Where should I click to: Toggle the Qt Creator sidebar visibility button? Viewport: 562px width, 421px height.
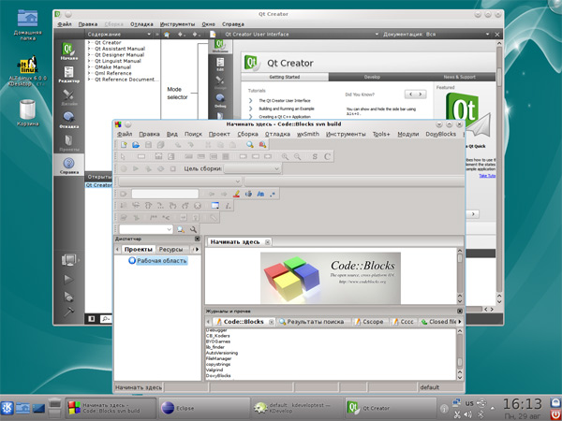pyautogui.click(x=92, y=318)
